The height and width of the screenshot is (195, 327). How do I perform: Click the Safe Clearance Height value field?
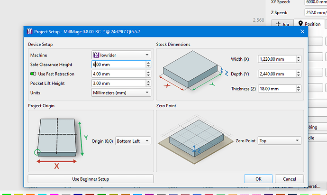tap(118, 65)
